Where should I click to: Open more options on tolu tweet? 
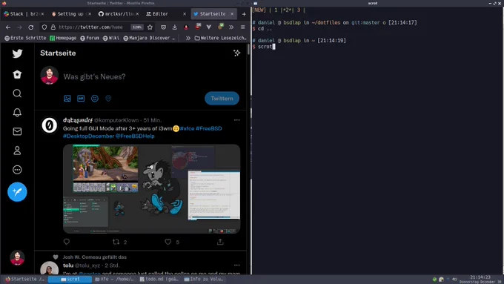[x=237, y=265]
